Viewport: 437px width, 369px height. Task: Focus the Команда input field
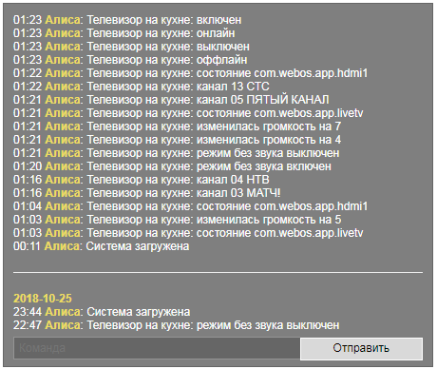click(x=157, y=348)
